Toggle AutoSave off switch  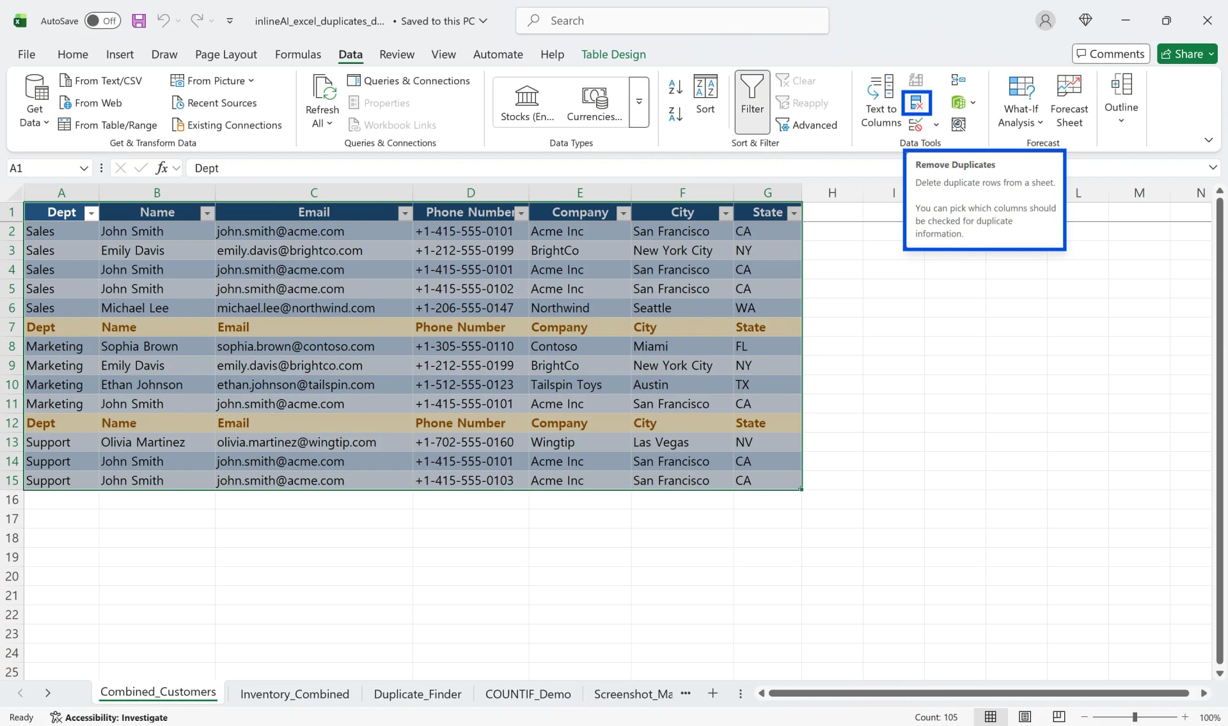click(102, 20)
